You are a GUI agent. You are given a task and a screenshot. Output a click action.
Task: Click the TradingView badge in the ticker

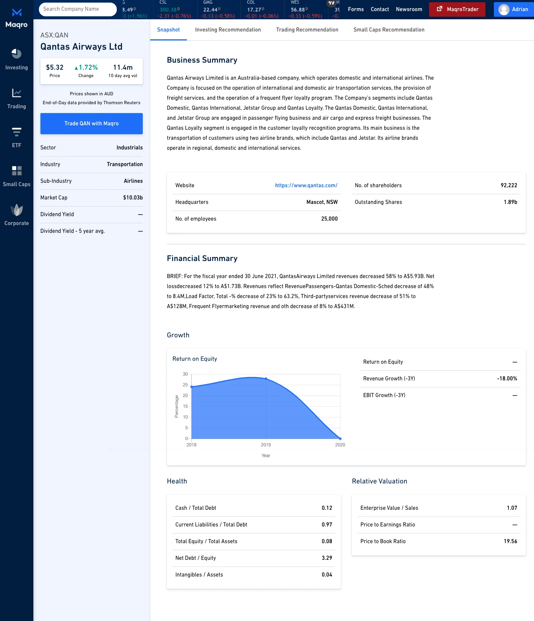click(331, 3)
